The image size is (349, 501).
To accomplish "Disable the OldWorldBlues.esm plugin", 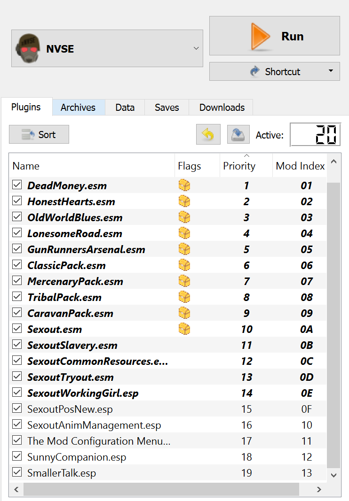I will click(17, 216).
